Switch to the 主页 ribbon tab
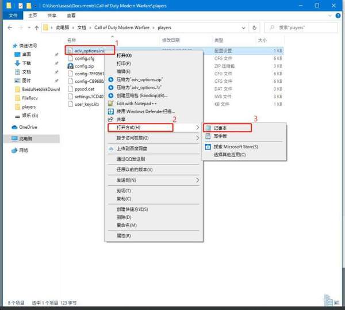Screen dimensions: 345x310 click(33, 16)
